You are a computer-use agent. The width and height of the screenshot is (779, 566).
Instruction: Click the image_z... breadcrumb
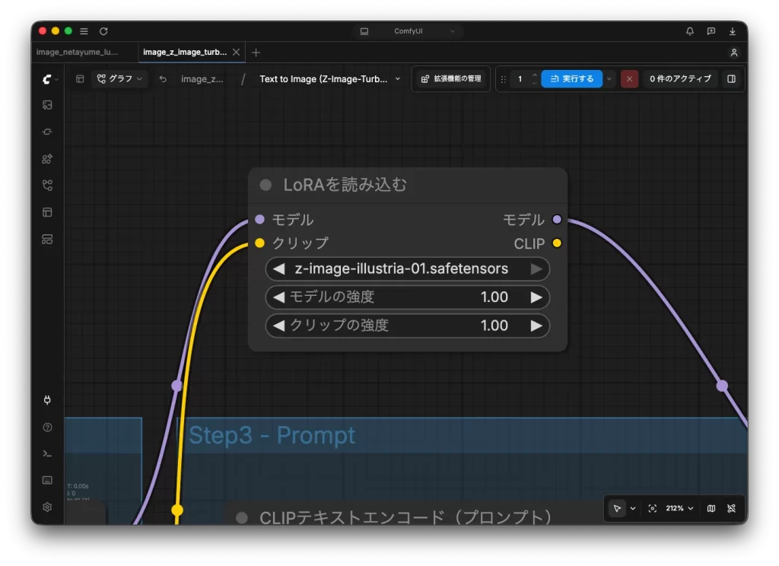coord(202,78)
